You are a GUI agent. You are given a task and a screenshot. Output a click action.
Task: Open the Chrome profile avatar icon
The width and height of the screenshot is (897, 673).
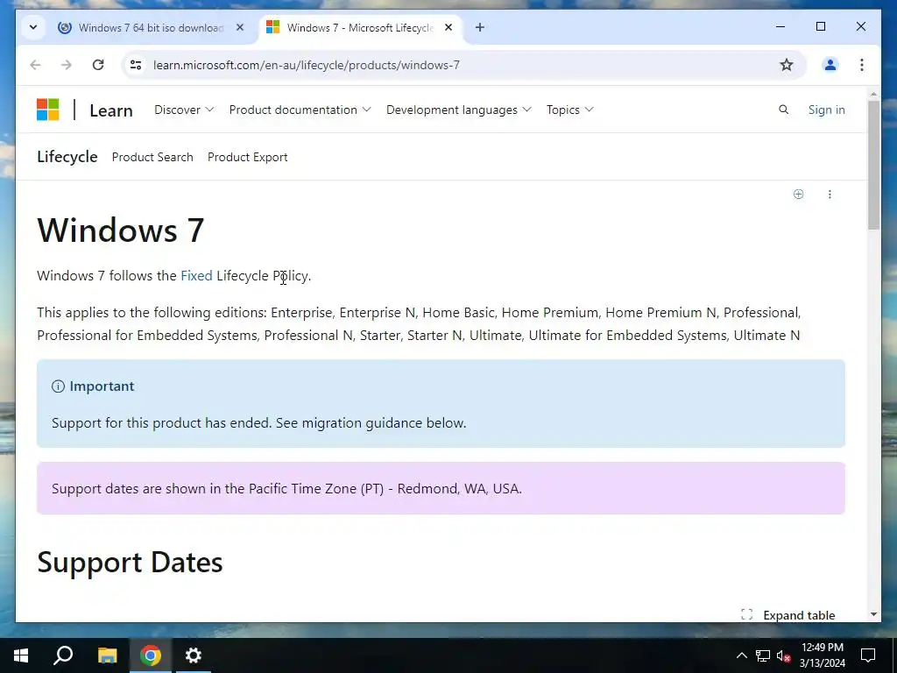point(830,65)
